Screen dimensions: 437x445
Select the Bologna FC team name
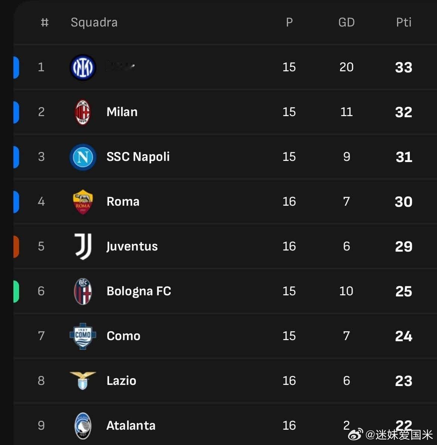point(139,291)
